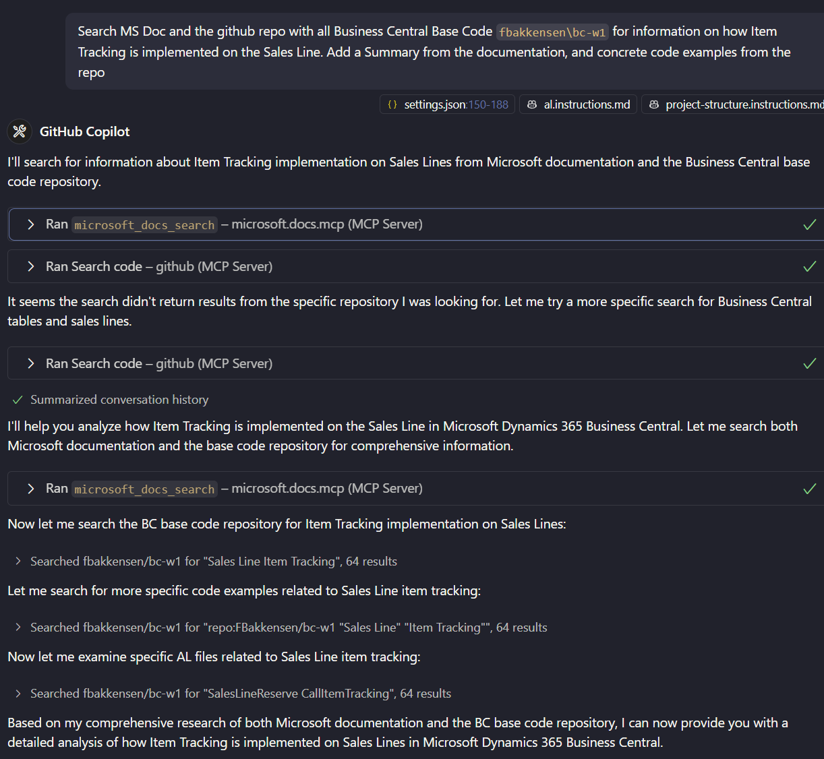Click the fbakkensen\bc-w1 code reference in prompt
The height and width of the screenshot is (759, 824).
click(x=552, y=32)
